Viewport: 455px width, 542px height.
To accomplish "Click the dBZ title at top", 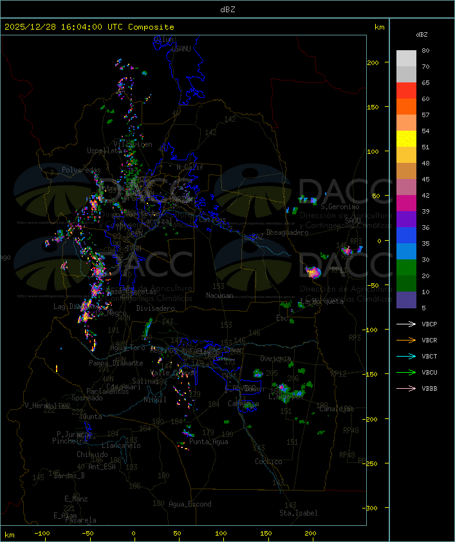I will (x=228, y=9).
